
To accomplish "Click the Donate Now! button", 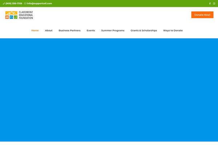I will tap(202, 15).
